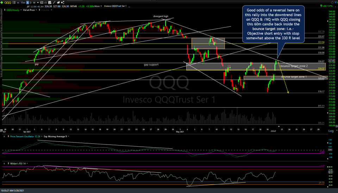Click the 'bounce target zone 2' label
This screenshot has height=193, width=338.
[294, 66]
